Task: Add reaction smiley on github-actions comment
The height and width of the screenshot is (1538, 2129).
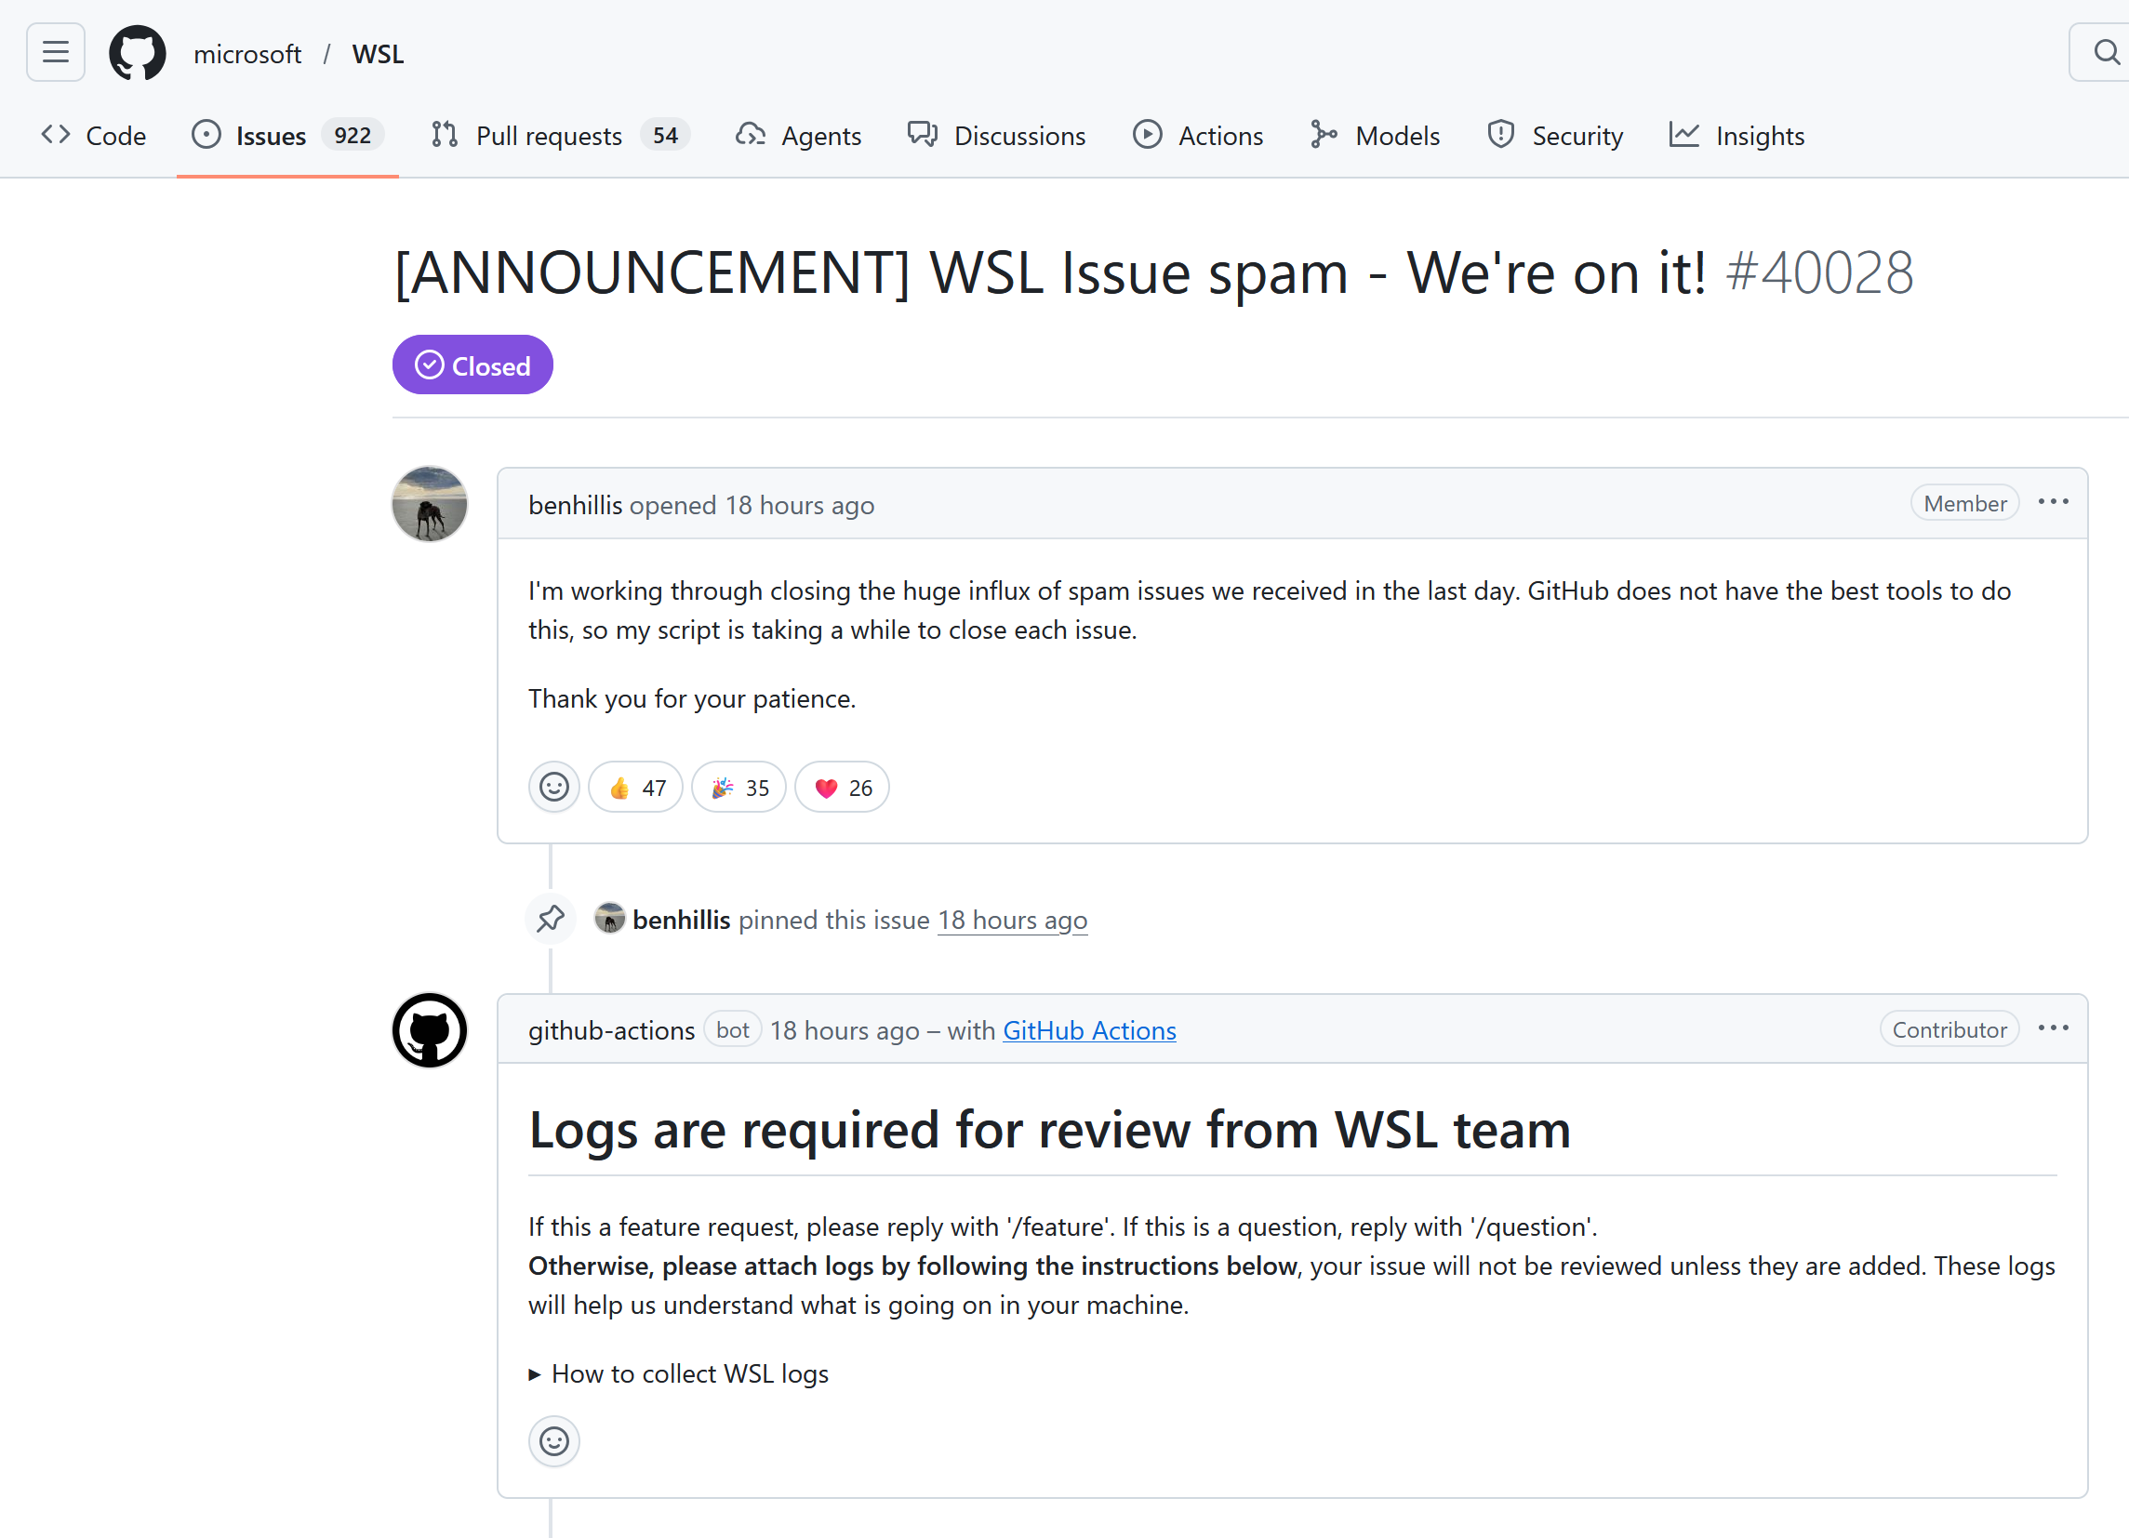Action: coord(553,1440)
